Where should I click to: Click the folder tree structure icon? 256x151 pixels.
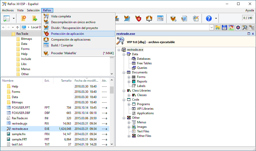(252, 27)
